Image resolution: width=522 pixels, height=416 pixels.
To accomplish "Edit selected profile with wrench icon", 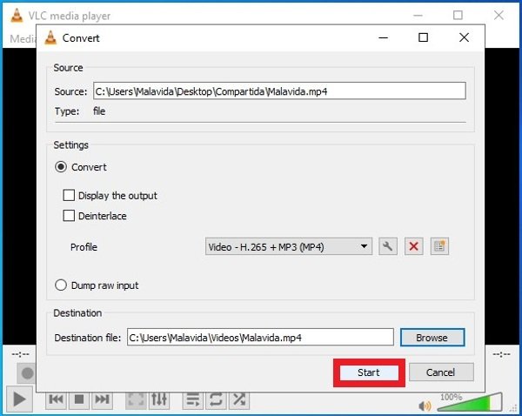I will pos(388,246).
